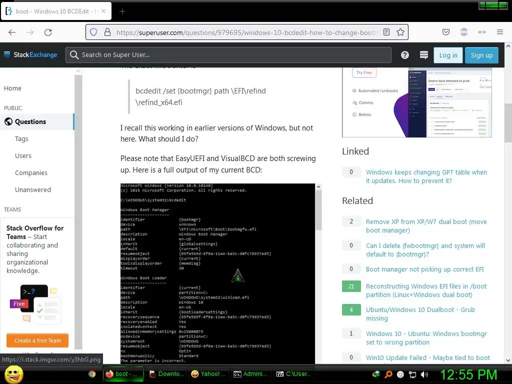Viewport: 512px width, 384px height.
Task: Switch to 7-Zip C:\User taskbar window
Action: [293, 374]
